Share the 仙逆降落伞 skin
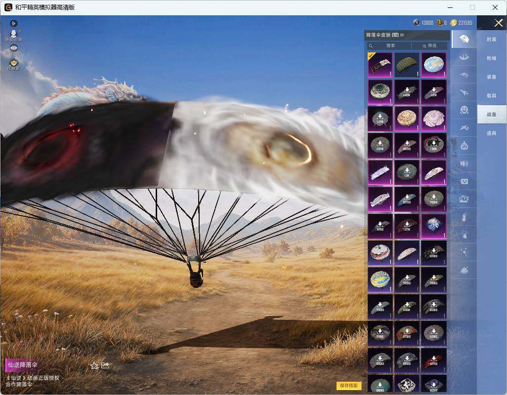Image resolution: width=507 pixels, height=395 pixels. (x=105, y=365)
